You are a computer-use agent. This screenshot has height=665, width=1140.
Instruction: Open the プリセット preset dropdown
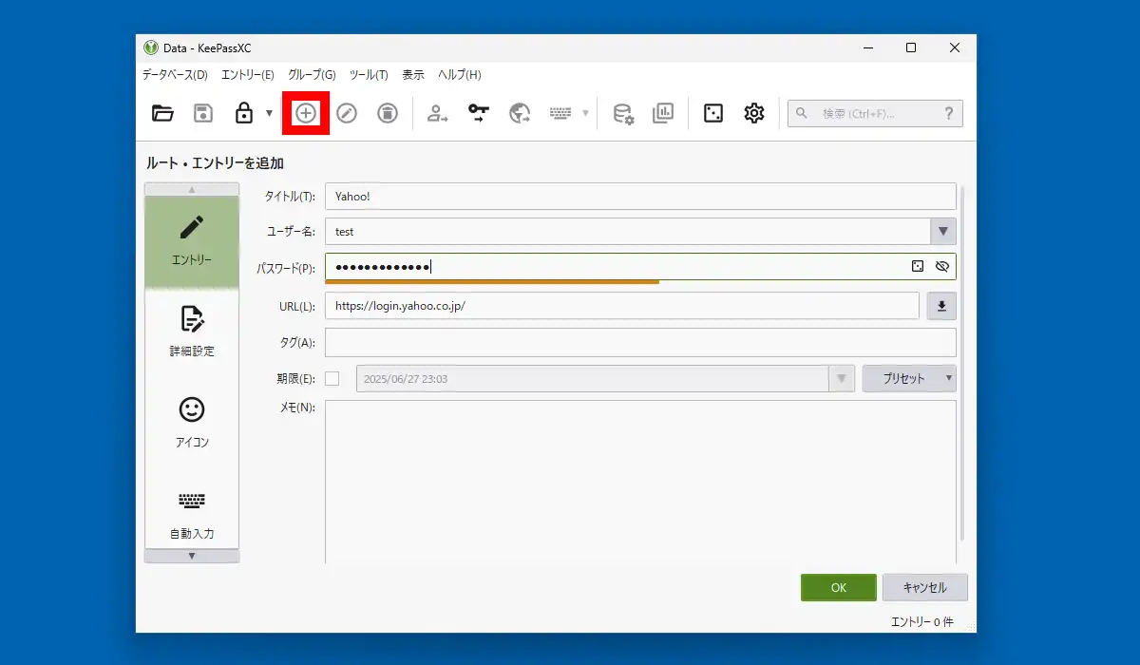pyautogui.click(x=909, y=378)
